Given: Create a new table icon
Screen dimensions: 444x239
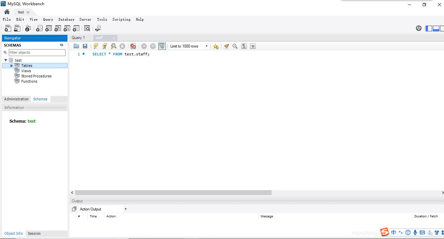Looking at the screenshot, I should click(x=48, y=29).
